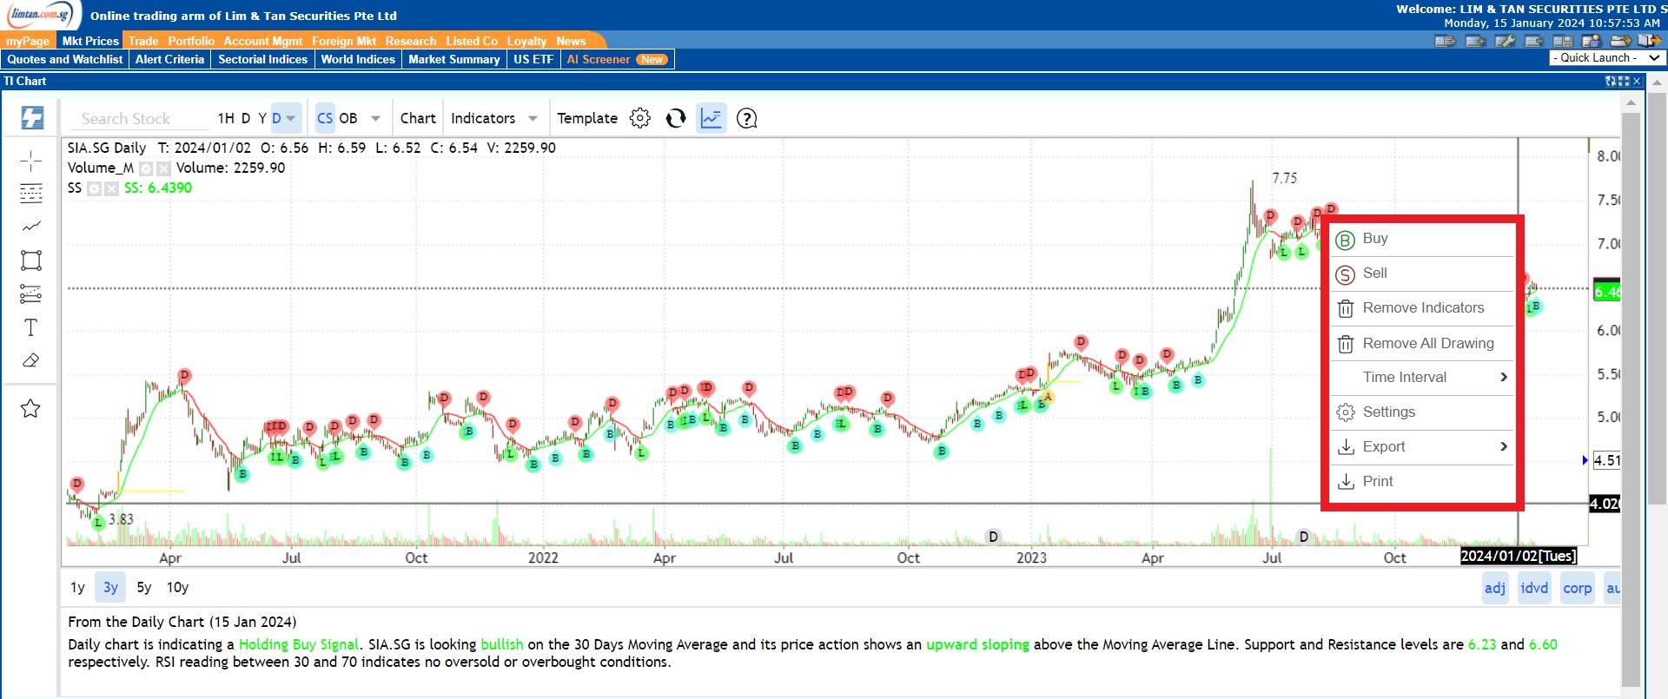Screen dimensions: 1668x699
Task: Click the add panel icon
Action: [x=1475, y=41]
